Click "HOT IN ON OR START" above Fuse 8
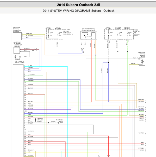 pyautogui.click(x=118, y=28)
